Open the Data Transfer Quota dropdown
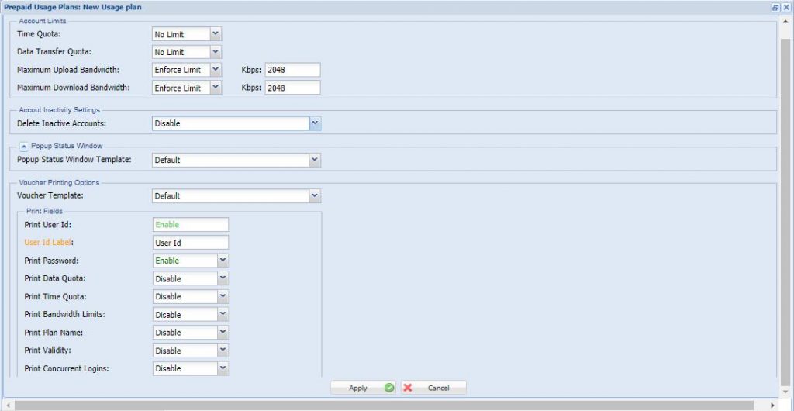This screenshot has height=411, width=794. pos(216,52)
